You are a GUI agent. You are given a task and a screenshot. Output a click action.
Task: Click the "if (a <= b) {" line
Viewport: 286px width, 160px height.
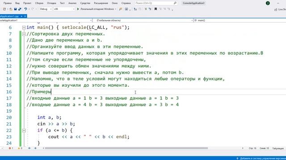55,130
